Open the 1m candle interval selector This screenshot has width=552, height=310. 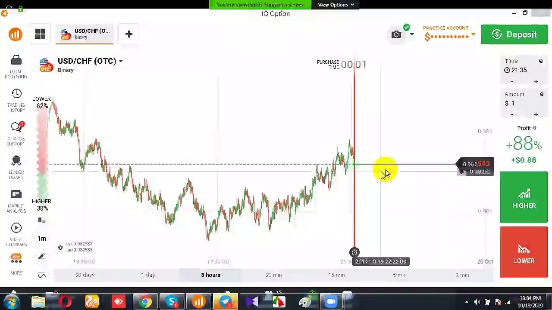pyautogui.click(x=42, y=239)
